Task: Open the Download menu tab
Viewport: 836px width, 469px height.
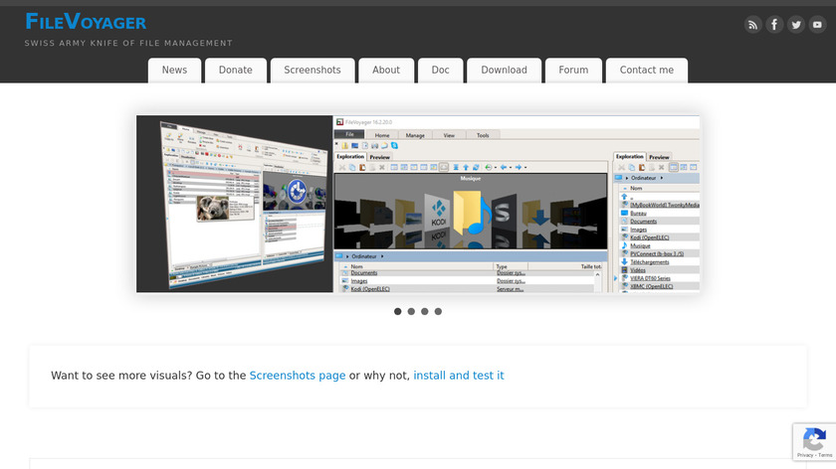Action: 504,71
